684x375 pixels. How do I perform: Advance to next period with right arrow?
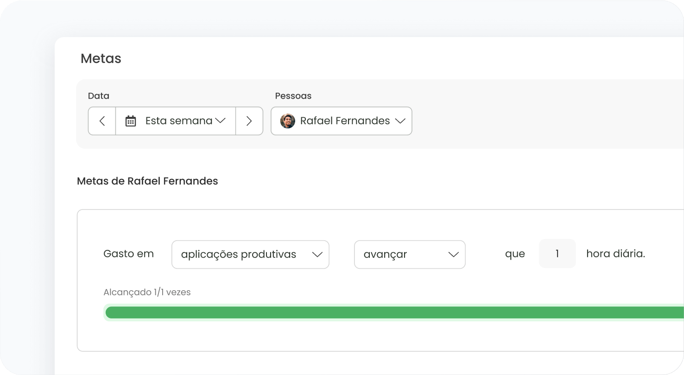249,121
